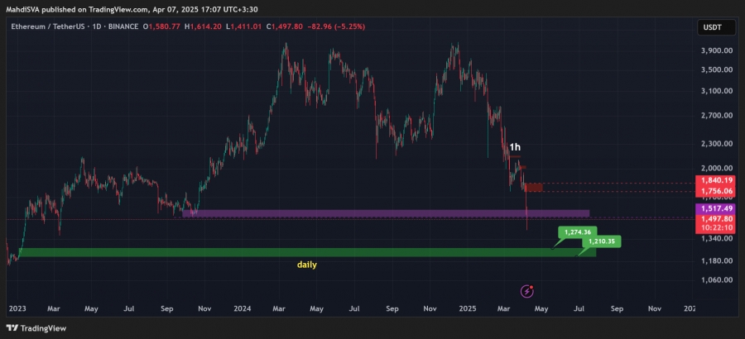This screenshot has height=339, width=745.
Task: Click the purple 1,517.49 price label
Action: (x=717, y=208)
